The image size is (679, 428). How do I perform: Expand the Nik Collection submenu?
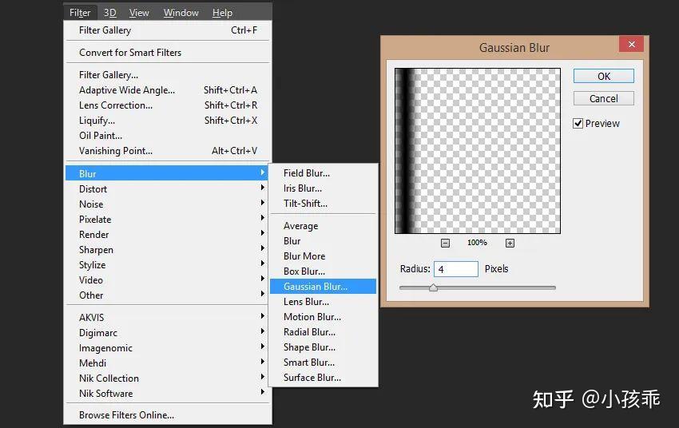coord(168,378)
